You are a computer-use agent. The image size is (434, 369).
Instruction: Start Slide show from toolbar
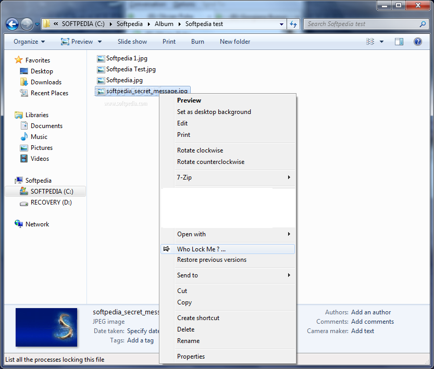tap(132, 42)
